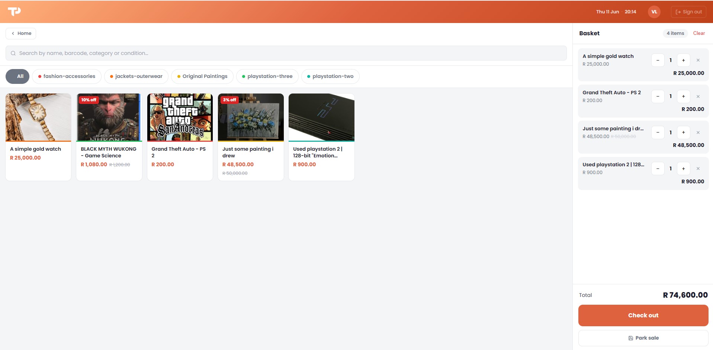Screen dimensions: 713x350
Task: Increase quantity of gold watch
Action: point(683,60)
